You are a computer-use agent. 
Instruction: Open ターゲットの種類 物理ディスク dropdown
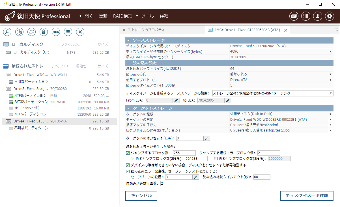[x=330, y=114]
